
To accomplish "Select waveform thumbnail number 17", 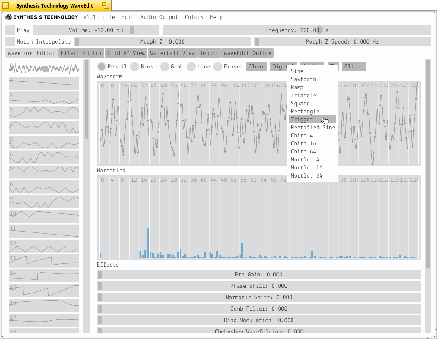I will 44,320.
